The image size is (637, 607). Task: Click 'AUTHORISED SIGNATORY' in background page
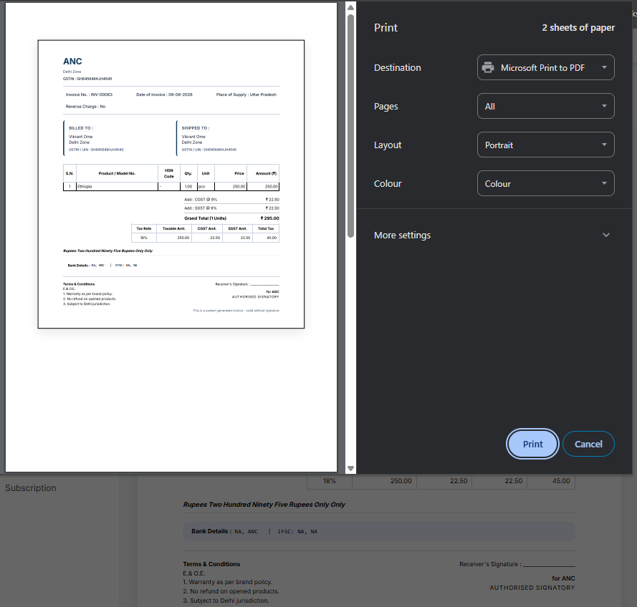click(x=532, y=588)
